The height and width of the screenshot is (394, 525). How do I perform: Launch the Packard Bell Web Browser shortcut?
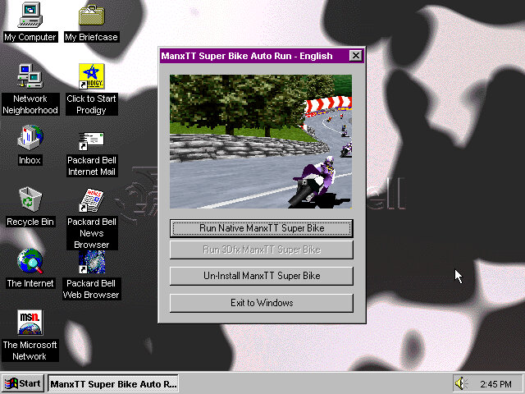point(91,262)
